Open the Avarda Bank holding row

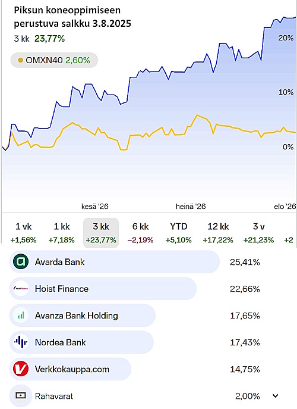pyautogui.click(x=115, y=262)
